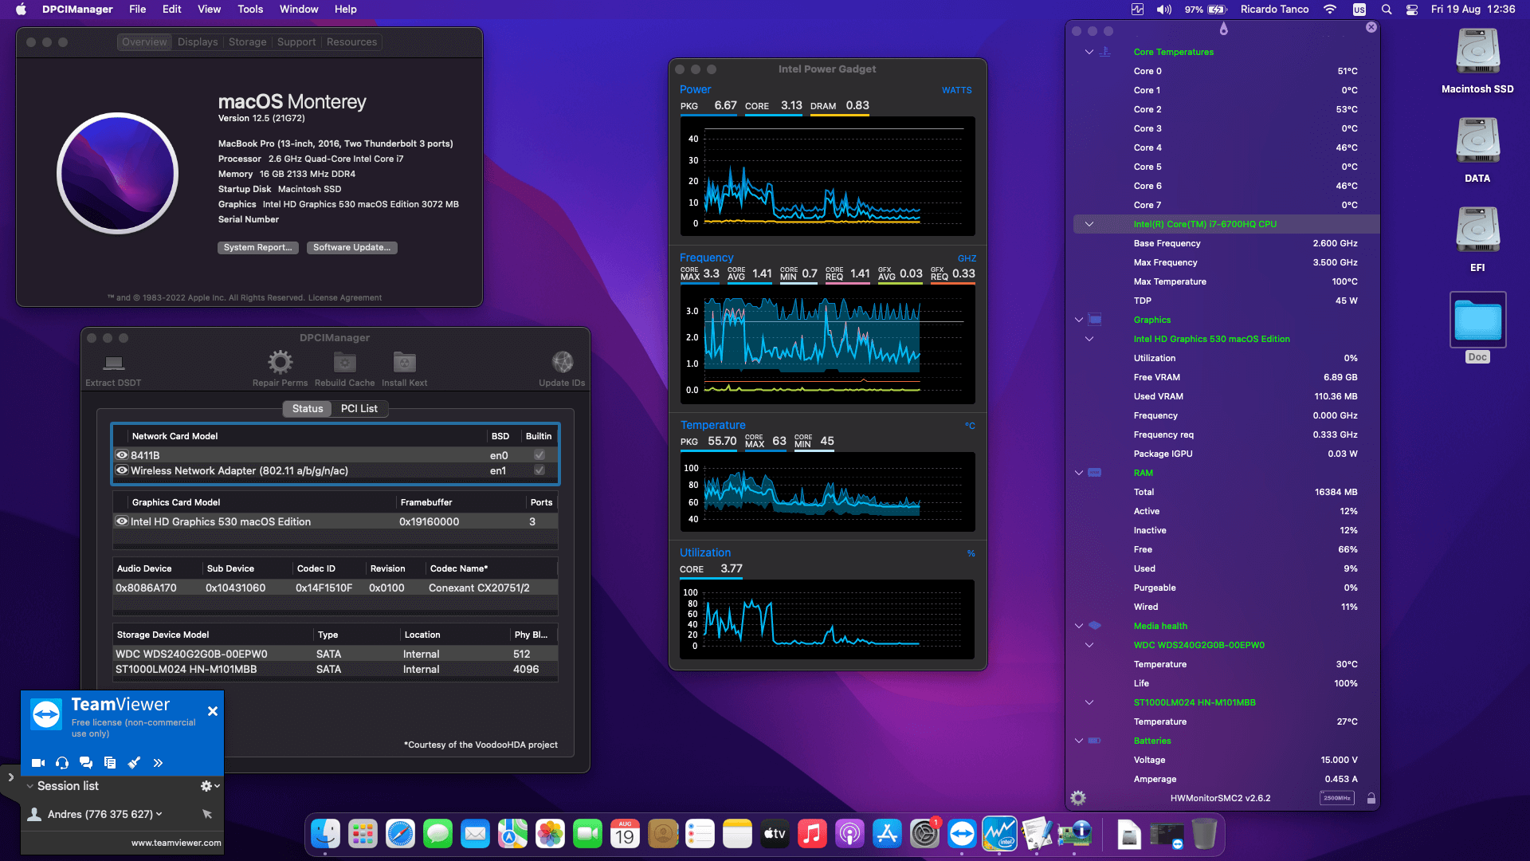The image size is (1530, 861).
Task: Open the Tools menu
Action: 249,9
